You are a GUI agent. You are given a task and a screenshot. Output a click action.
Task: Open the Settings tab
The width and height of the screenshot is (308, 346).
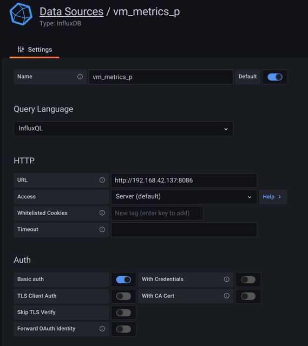coord(35,50)
